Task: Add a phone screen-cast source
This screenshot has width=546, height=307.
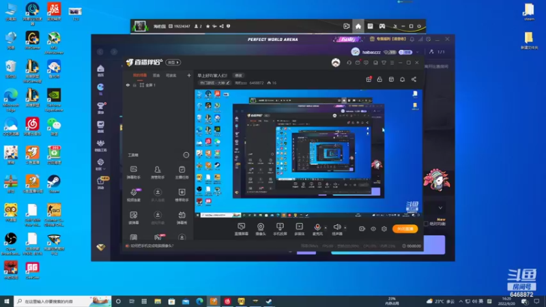Action: point(280,229)
